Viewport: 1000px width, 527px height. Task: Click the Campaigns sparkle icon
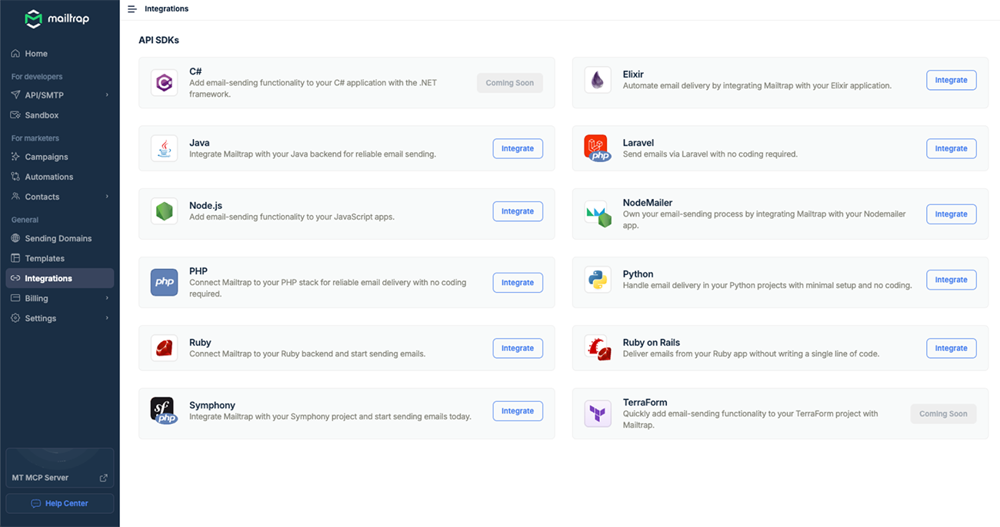coord(15,157)
